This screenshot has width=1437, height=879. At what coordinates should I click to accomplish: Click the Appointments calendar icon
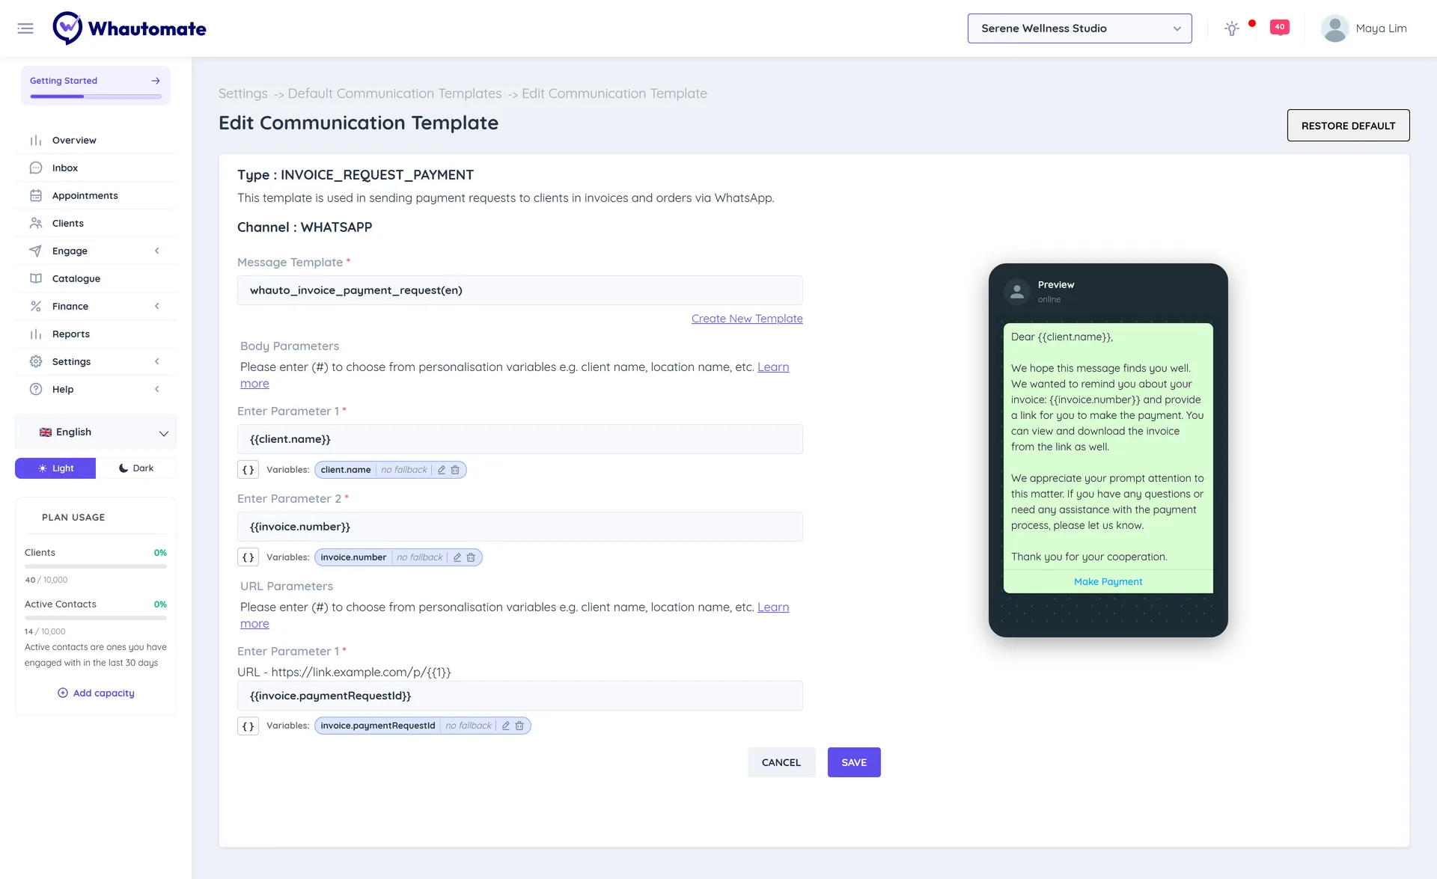[x=36, y=196]
